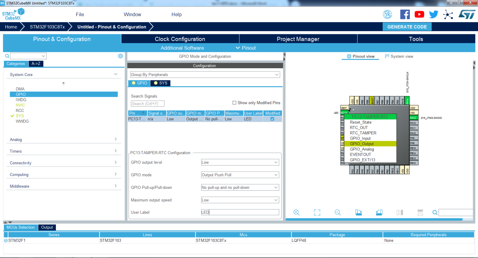Switch to the Clock Configuration tab
This screenshot has width=478, height=258.
[x=180, y=39]
